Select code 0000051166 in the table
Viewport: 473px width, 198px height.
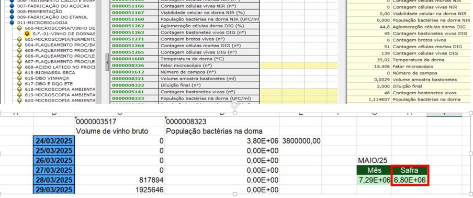coord(134,6)
